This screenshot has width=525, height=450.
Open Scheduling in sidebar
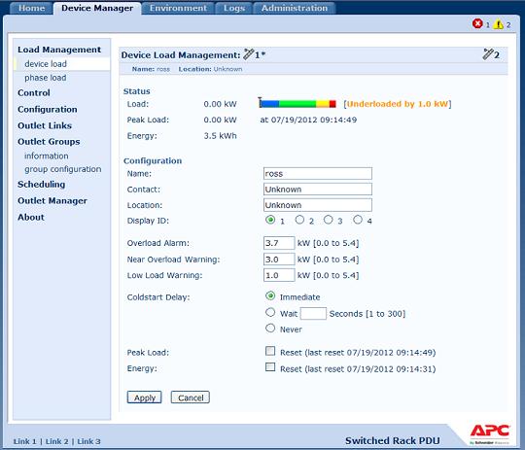(41, 184)
